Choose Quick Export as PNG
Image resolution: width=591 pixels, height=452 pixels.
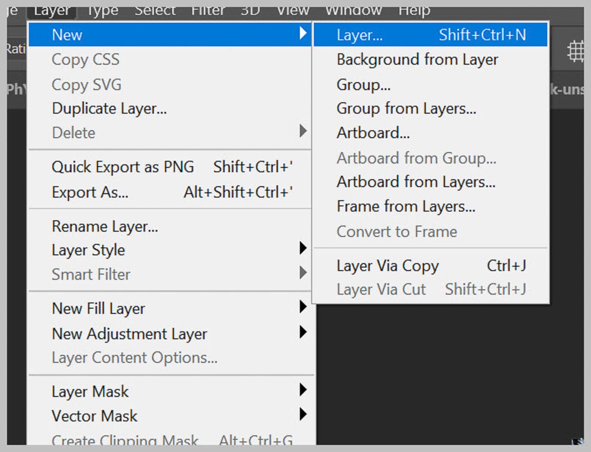pyautogui.click(x=123, y=166)
